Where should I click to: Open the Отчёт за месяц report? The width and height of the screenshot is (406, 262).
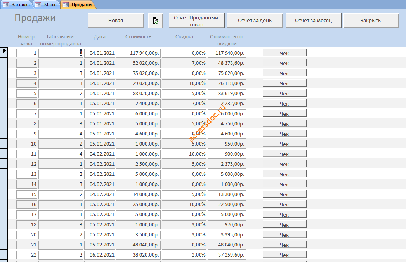pyautogui.click(x=313, y=21)
